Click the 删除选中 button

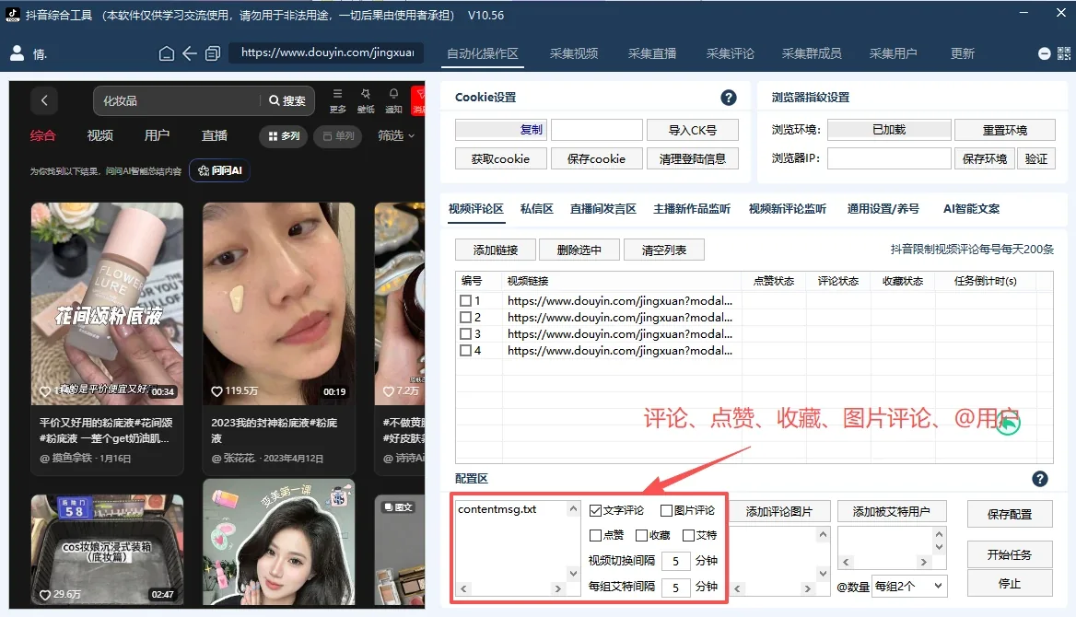tap(579, 250)
